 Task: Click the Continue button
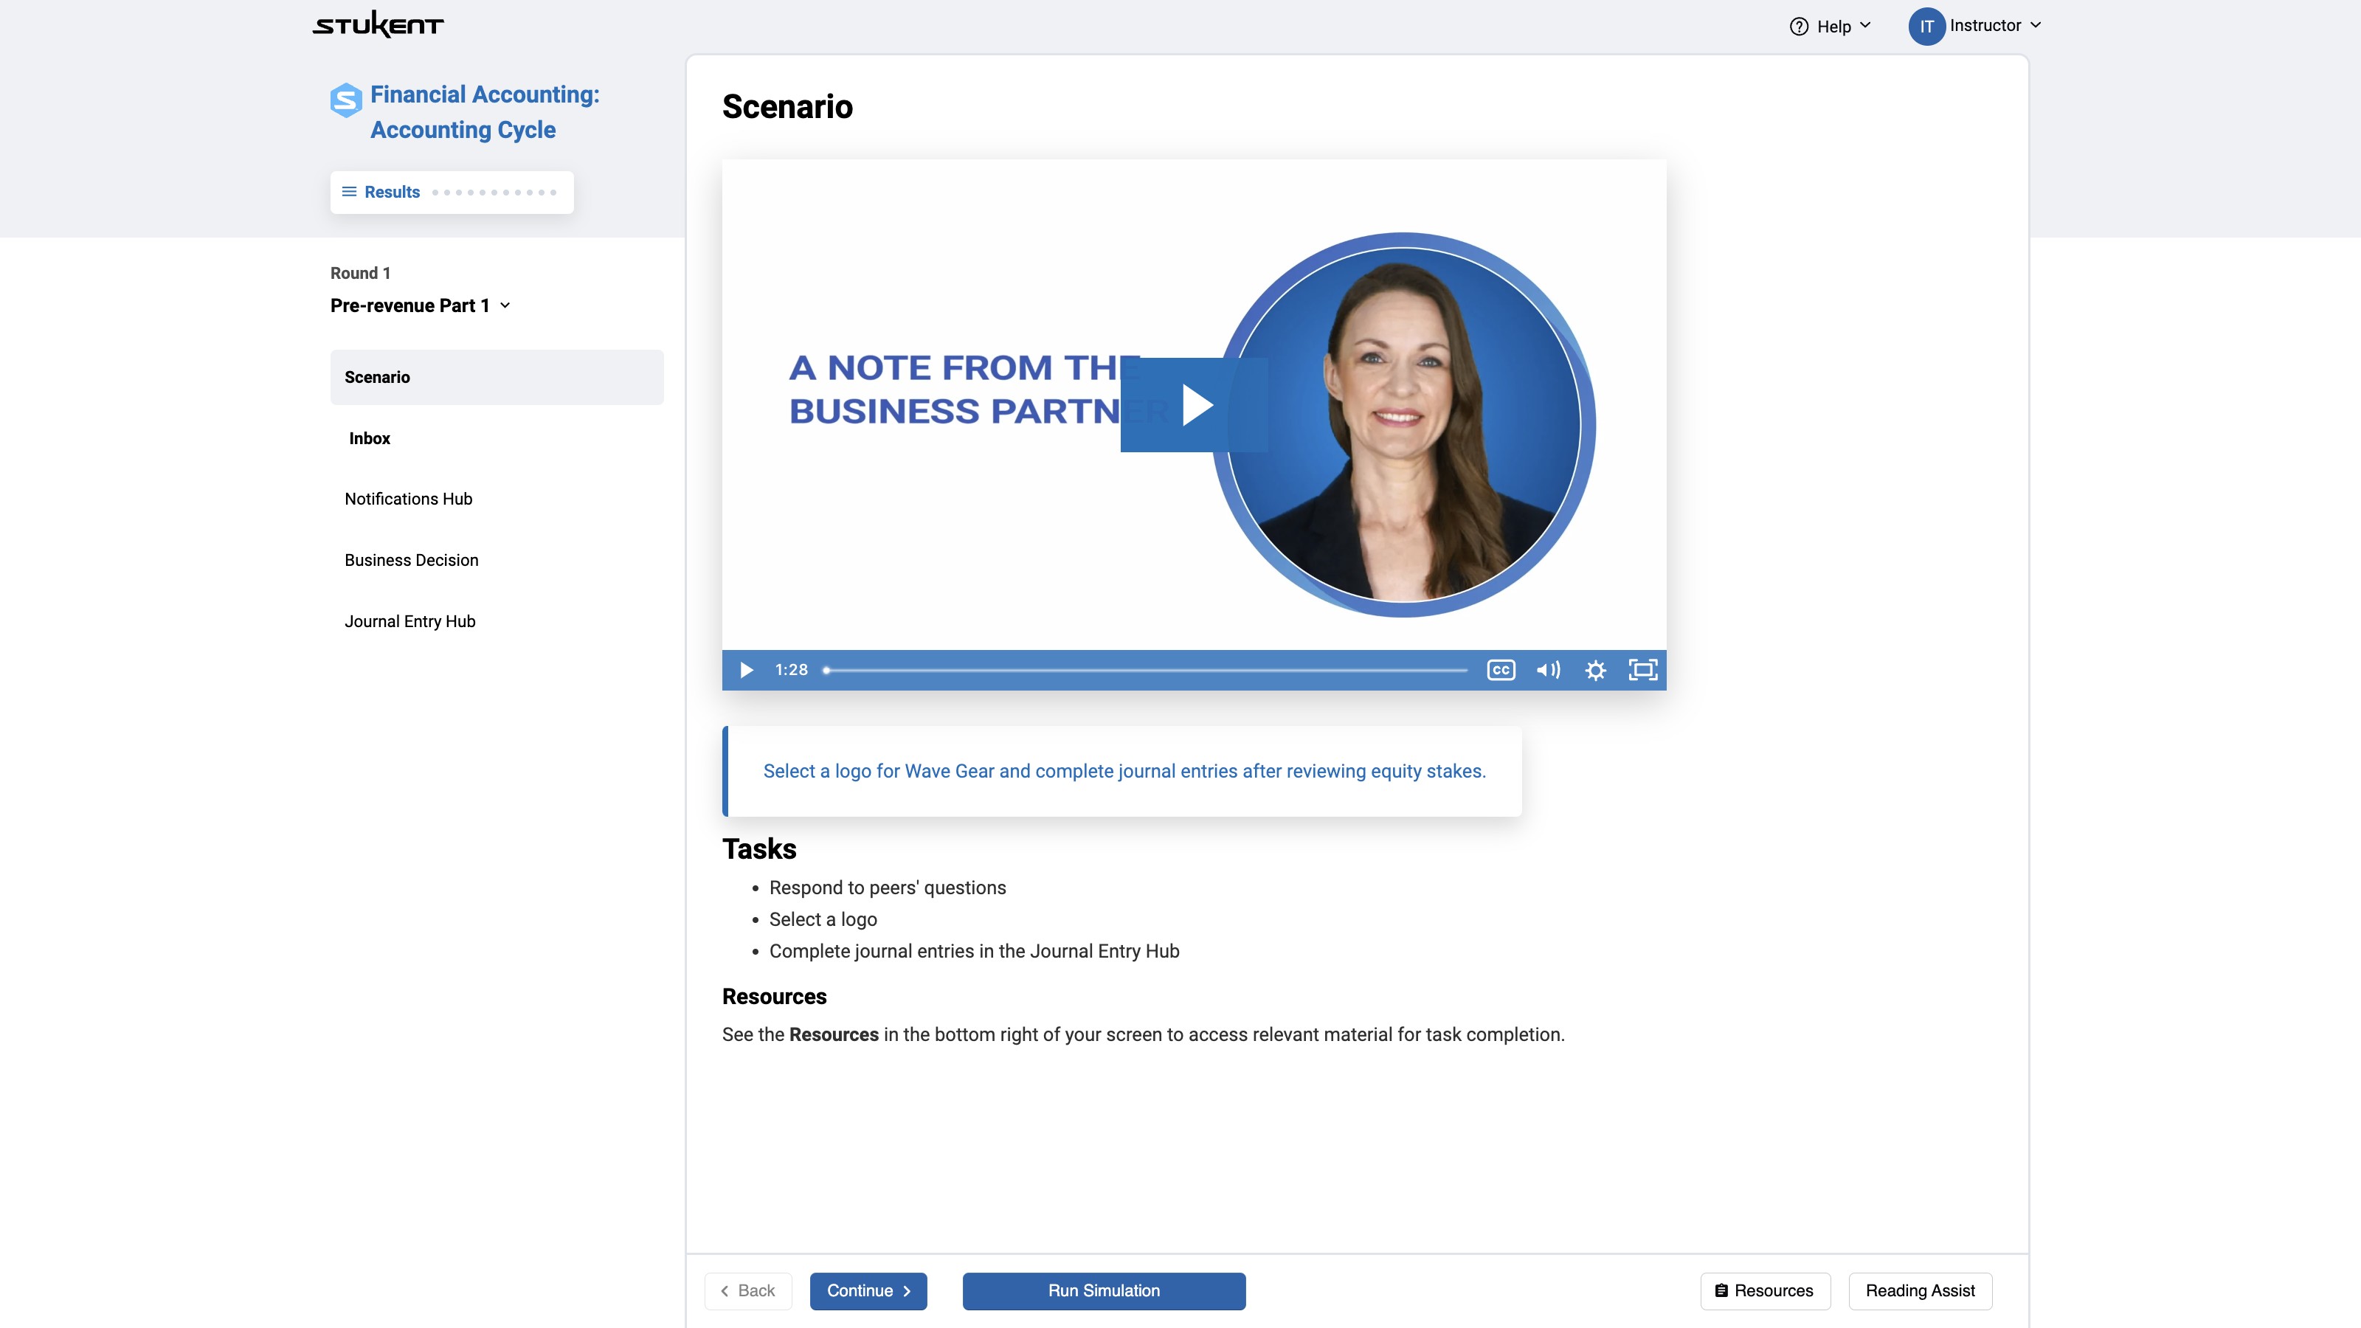pos(868,1290)
